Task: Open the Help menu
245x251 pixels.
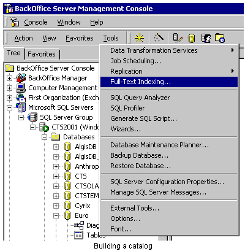Action: (x=97, y=22)
